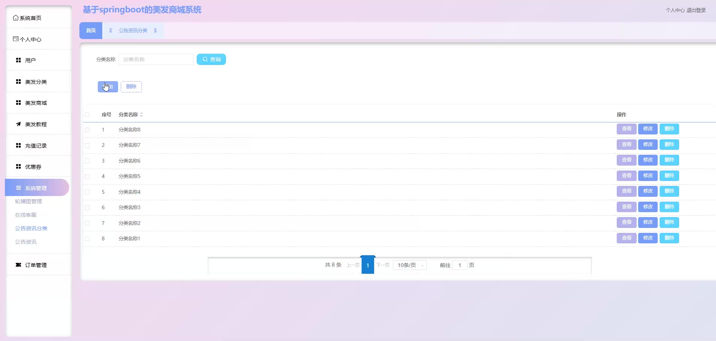View details of row 分类名称7 via 查看

(626, 145)
